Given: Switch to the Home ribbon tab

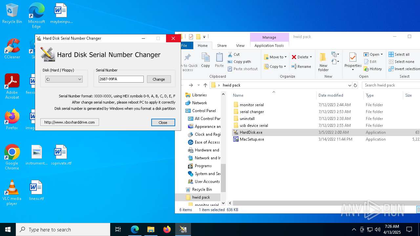Looking at the screenshot, I should click(203, 46).
